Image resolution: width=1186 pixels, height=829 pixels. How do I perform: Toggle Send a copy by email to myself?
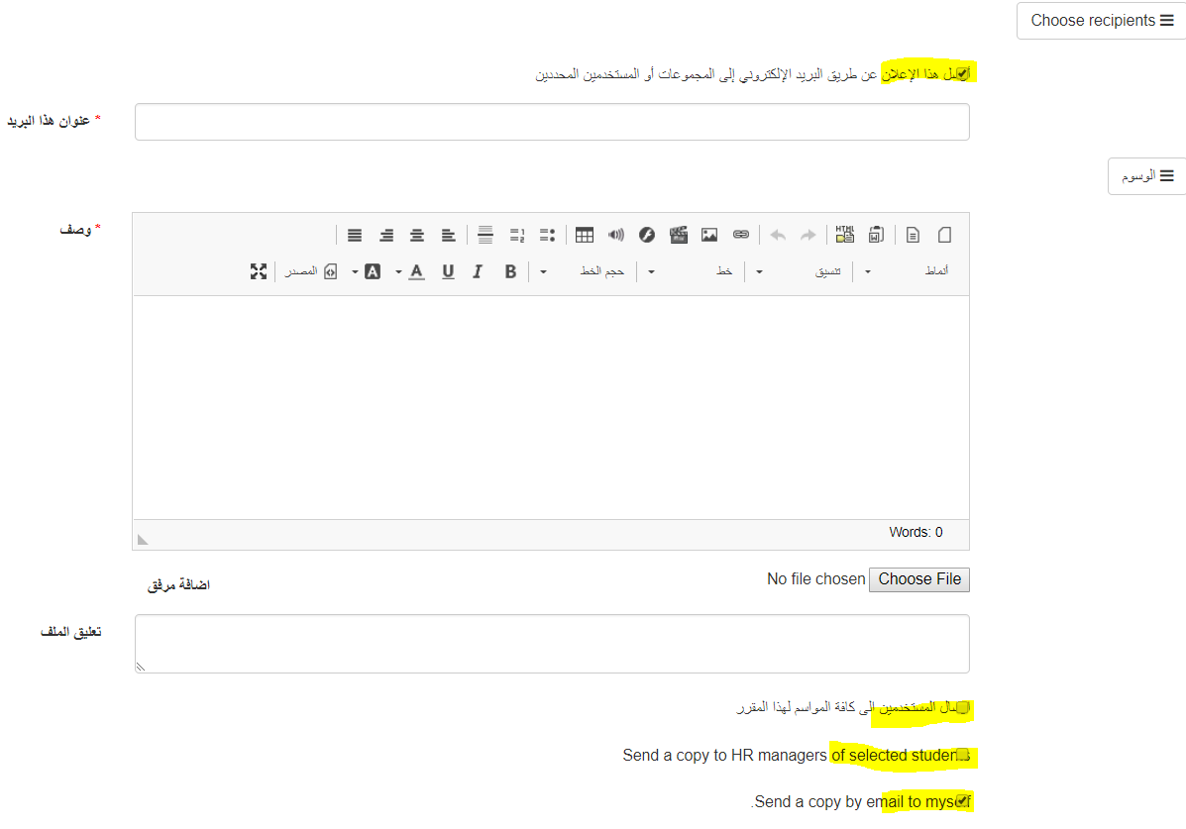pos(962,801)
